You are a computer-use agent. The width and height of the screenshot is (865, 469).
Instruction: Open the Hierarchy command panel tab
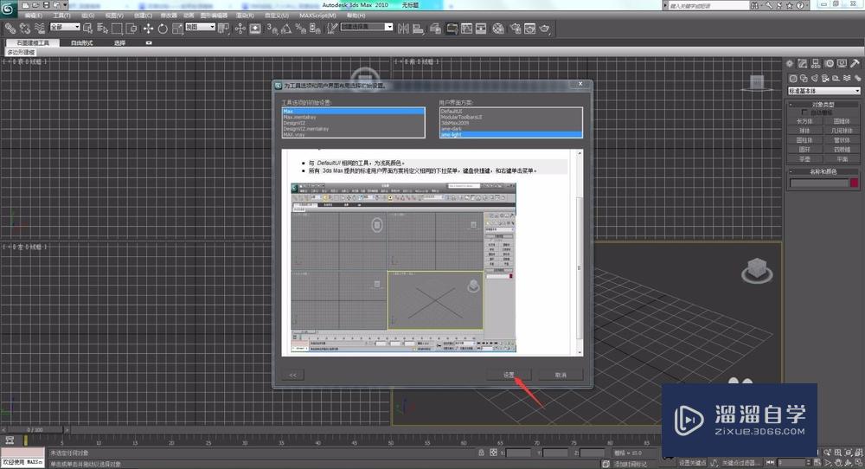(817, 63)
